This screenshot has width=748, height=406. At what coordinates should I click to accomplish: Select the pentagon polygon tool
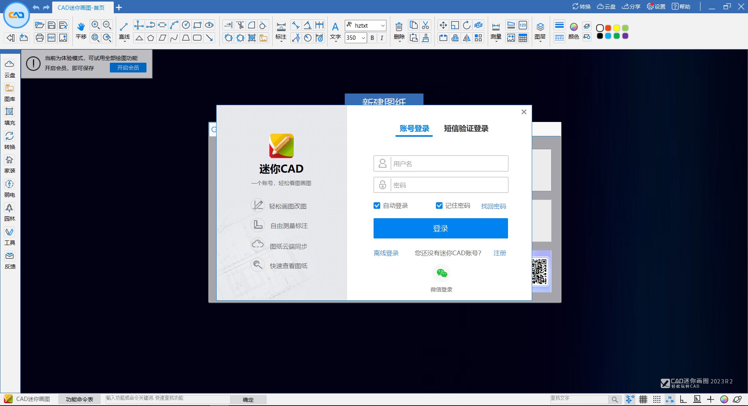pos(151,38)
